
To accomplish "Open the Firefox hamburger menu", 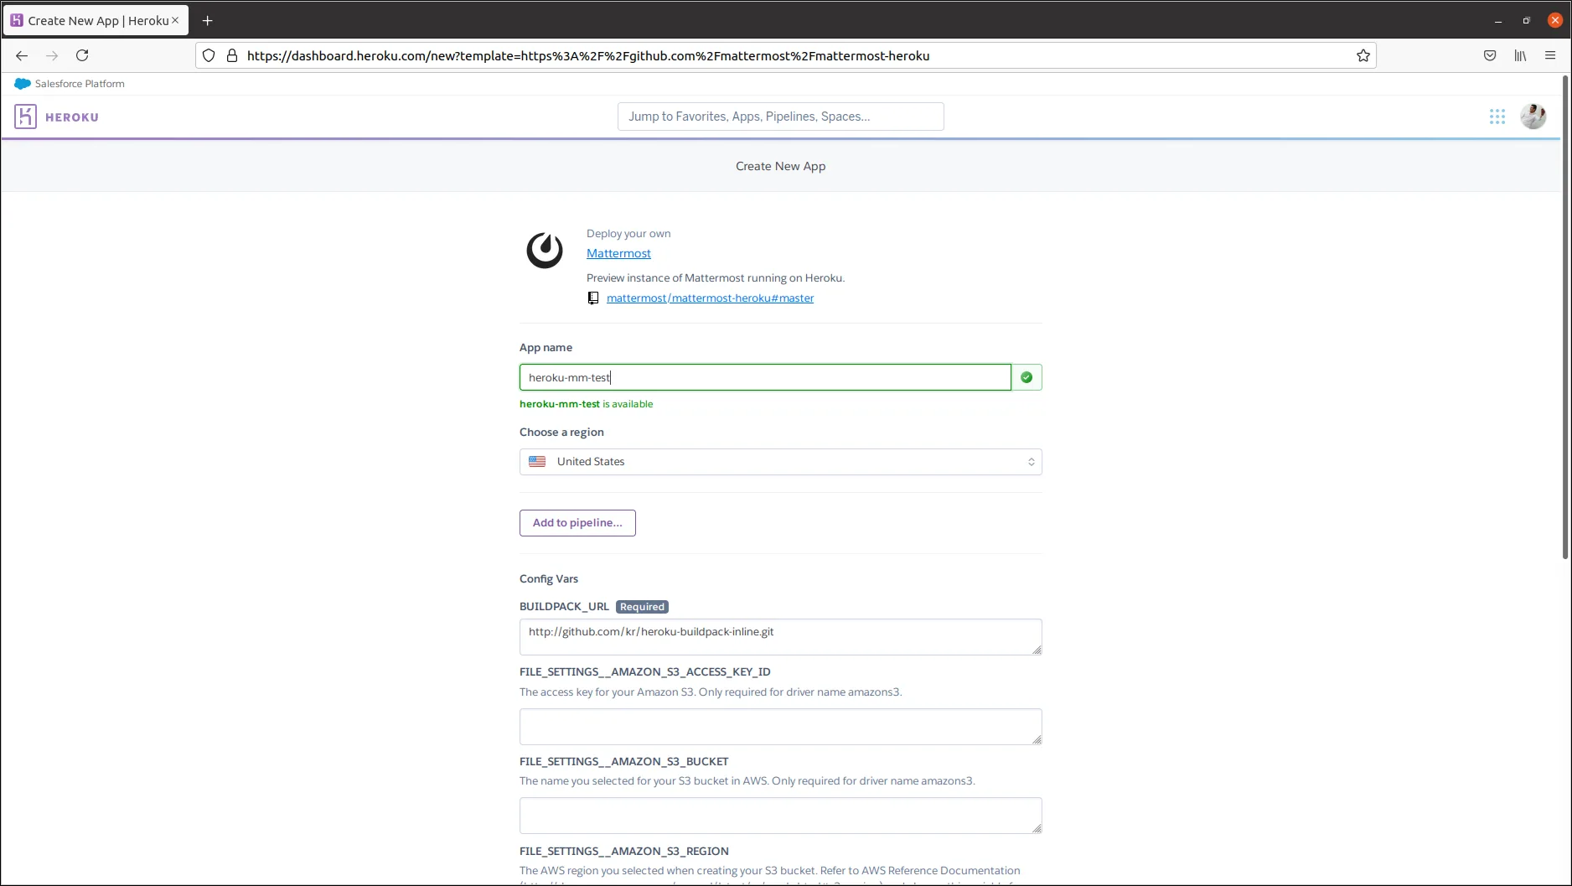I will (x=1550, y=55).
